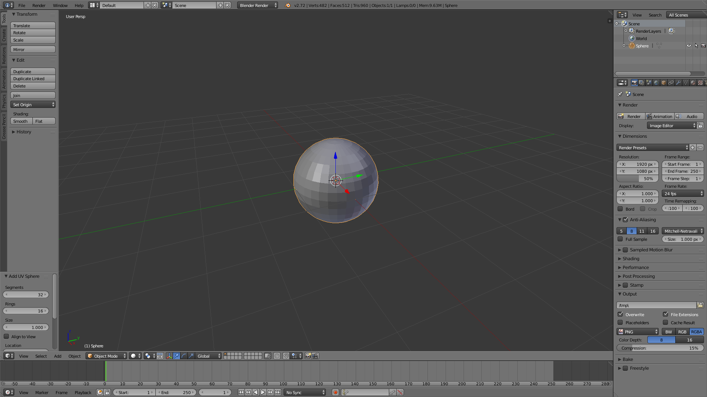Uncheck the Overwrite checkbox
The height and width of the screenshot is (397, 707).
coord(620,314)
